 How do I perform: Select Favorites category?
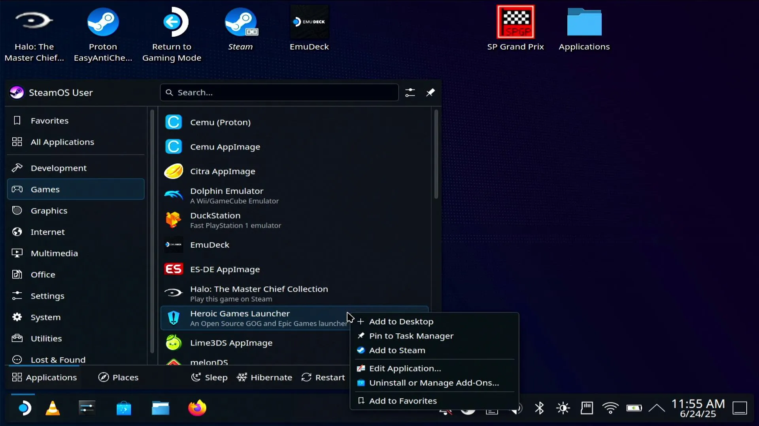(76, 121)
